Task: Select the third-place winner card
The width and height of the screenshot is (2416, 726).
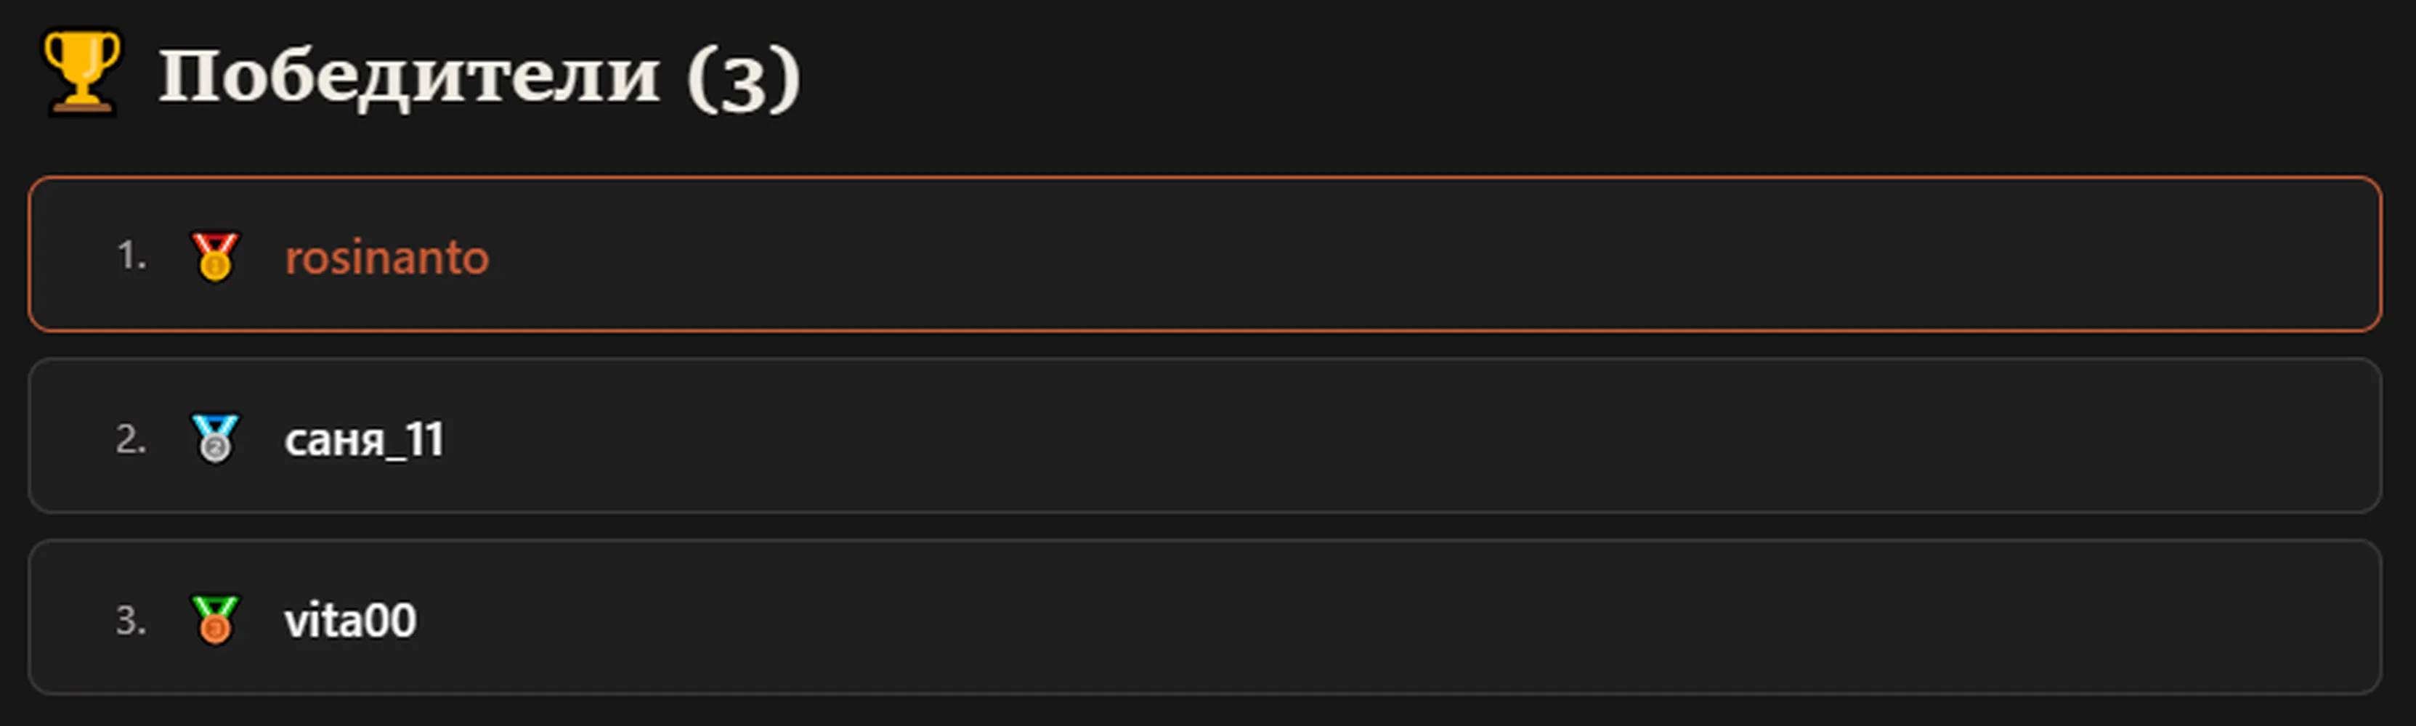Action: tap(1204, 617)
